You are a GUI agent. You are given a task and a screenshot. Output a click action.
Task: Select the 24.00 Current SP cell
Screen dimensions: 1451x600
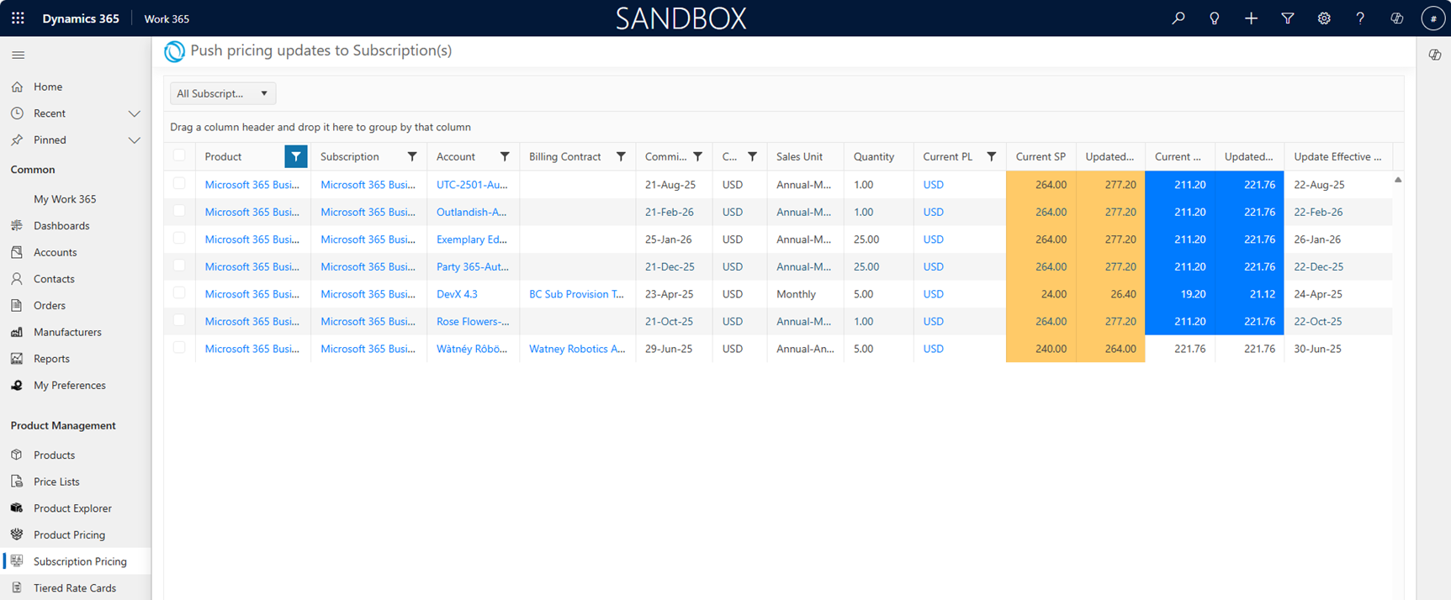[1041, 294]
